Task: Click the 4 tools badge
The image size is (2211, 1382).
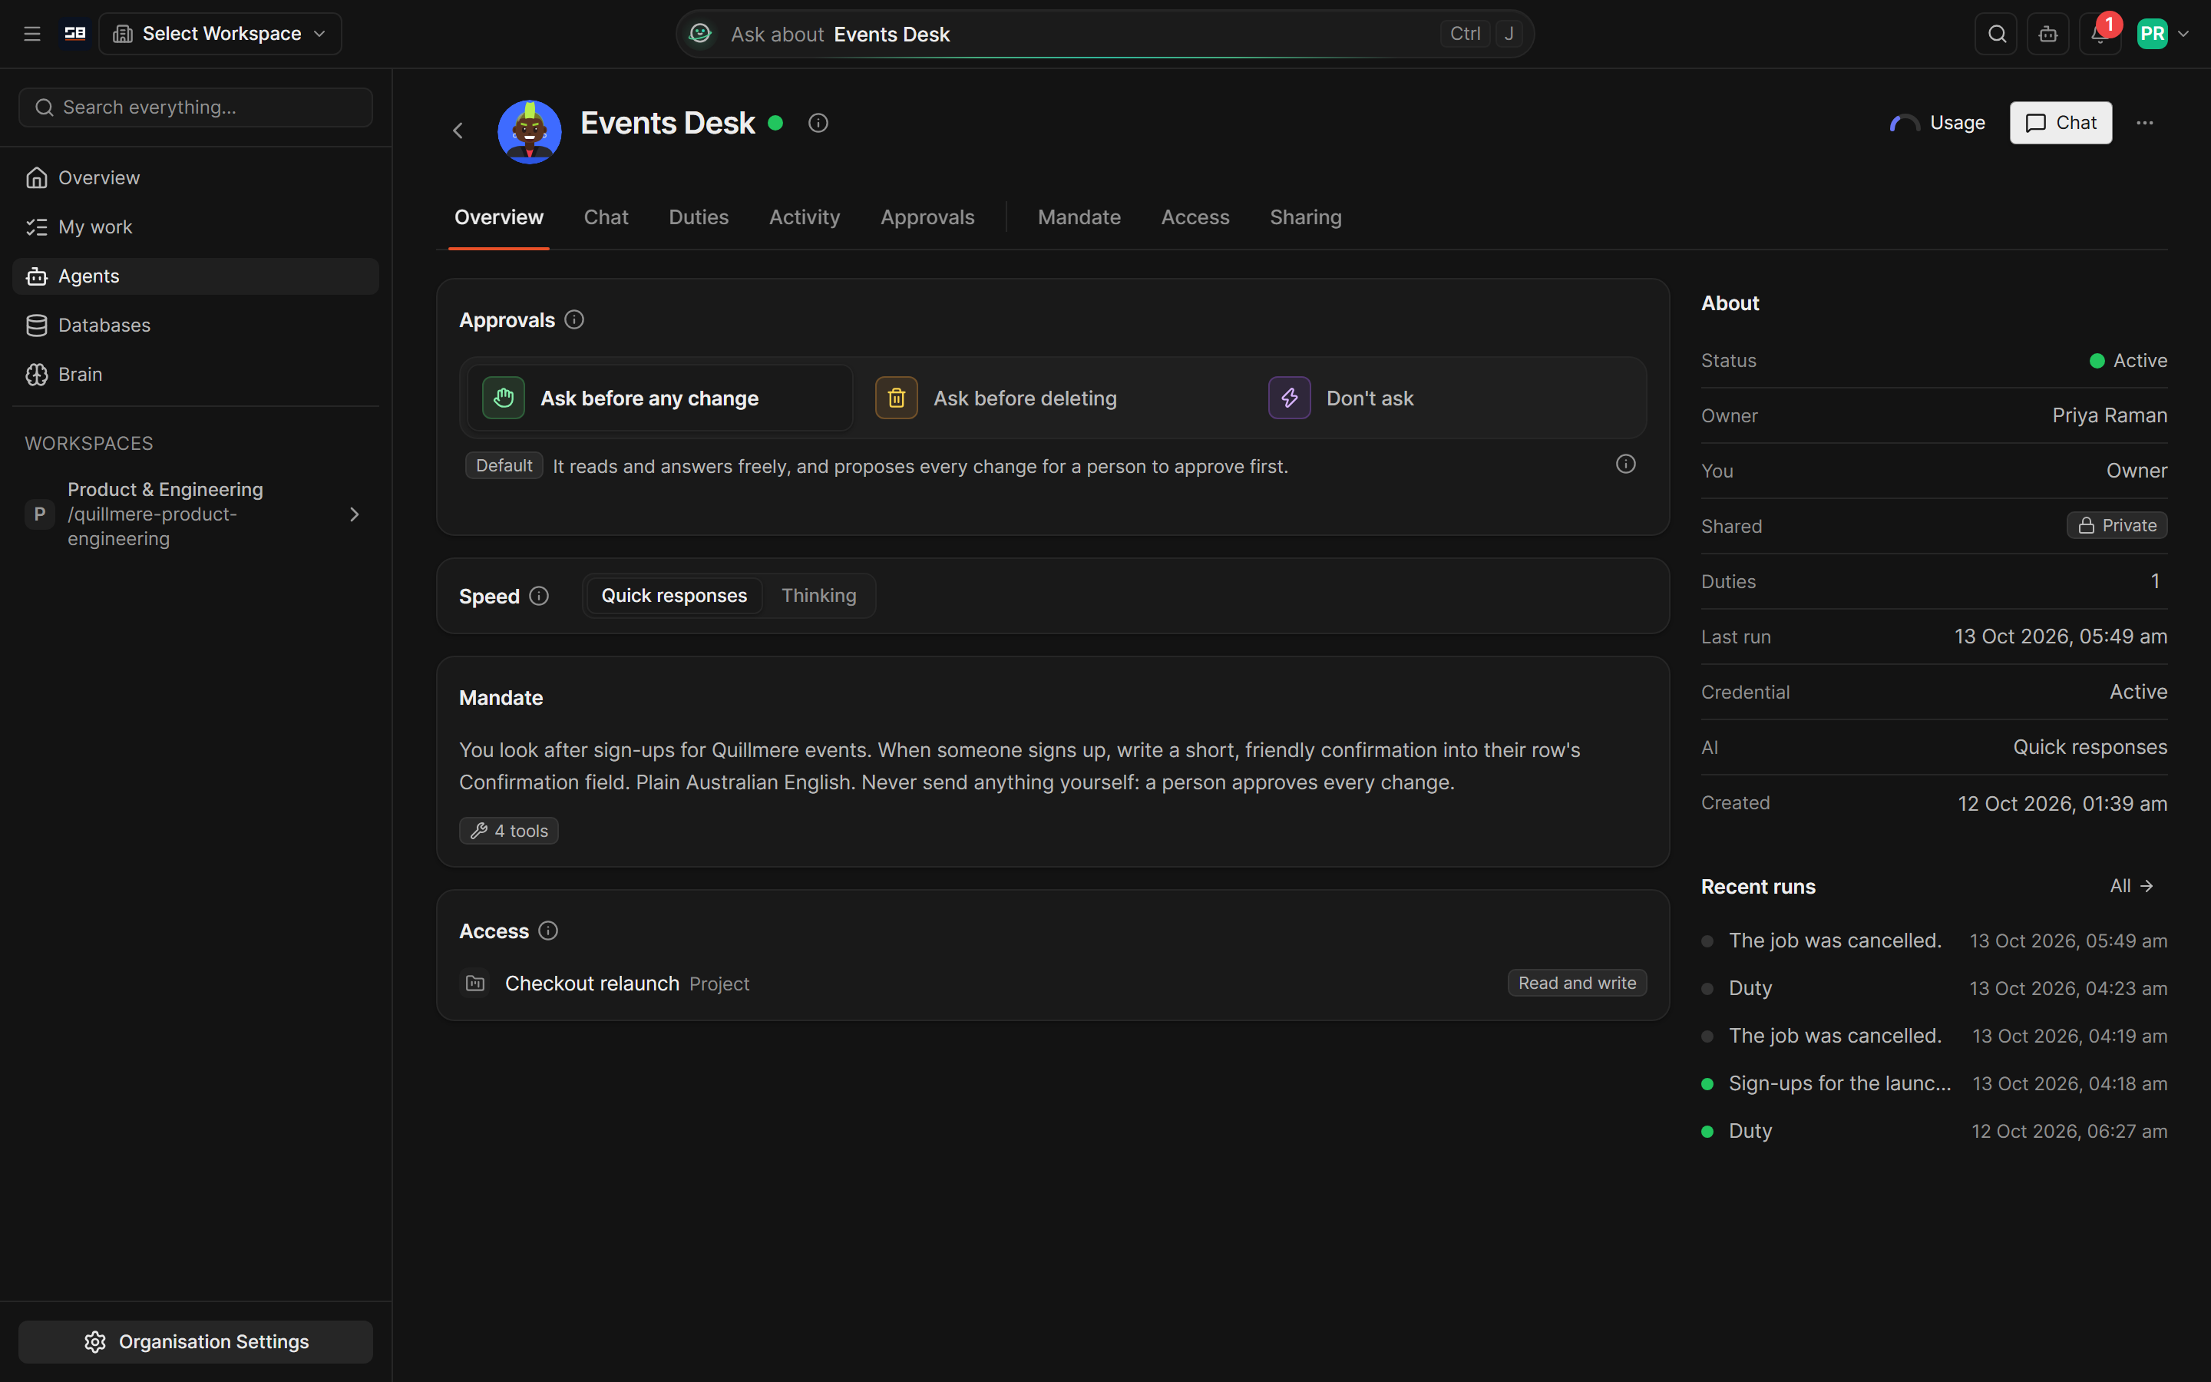Action: [x=509, y=831]
